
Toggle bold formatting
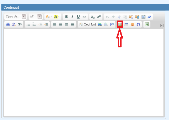(66, 17)
